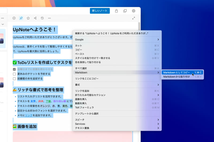The width and height of the screenshot is (214, 142).
Task: Choose カット from context menu
Action: tap(117, 46)
